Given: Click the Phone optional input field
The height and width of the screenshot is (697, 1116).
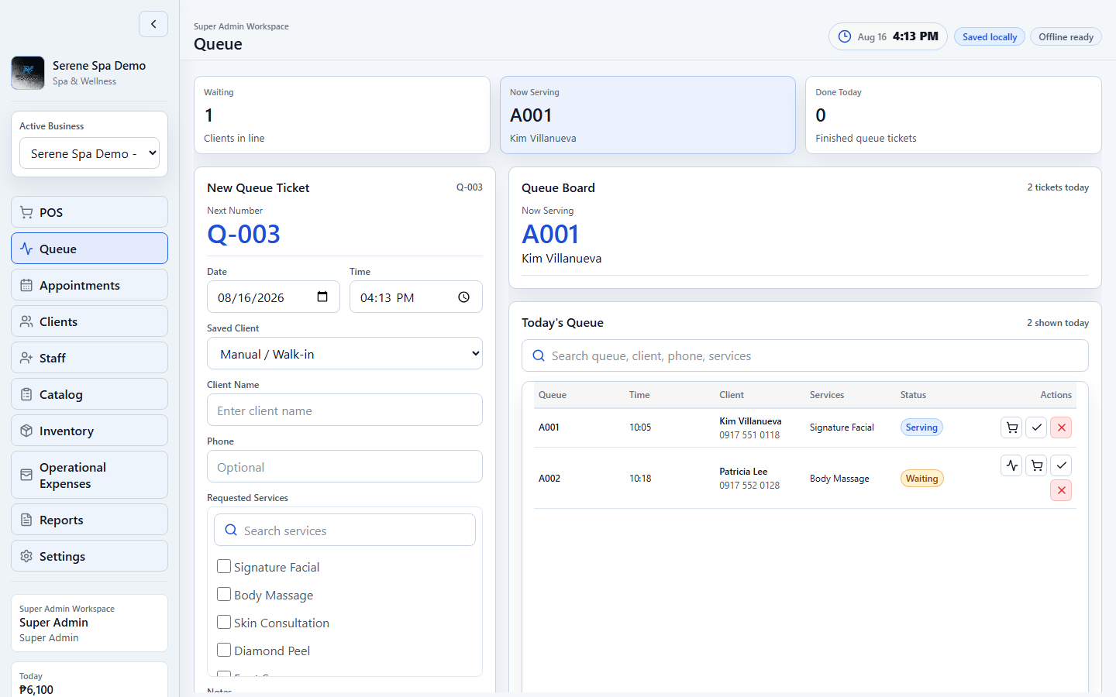Looking at the screenshot, I should (345, 467).
